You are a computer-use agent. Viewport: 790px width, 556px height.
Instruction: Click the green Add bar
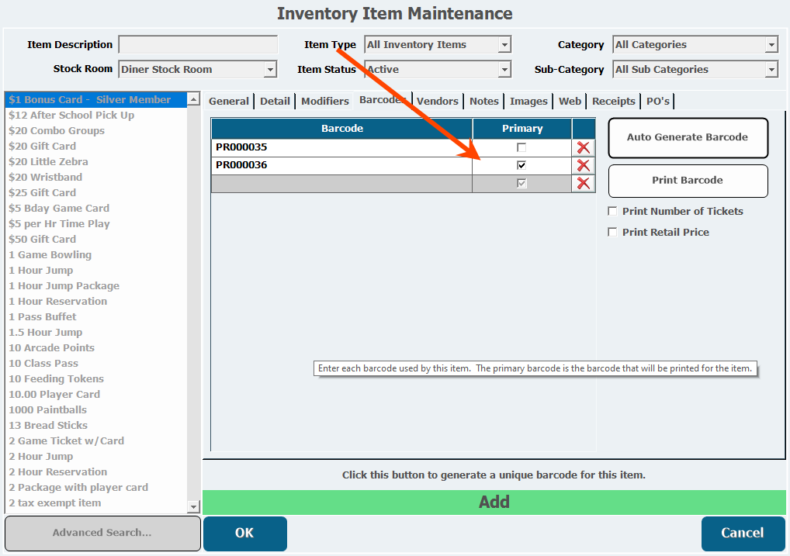(x=494, y=502)
